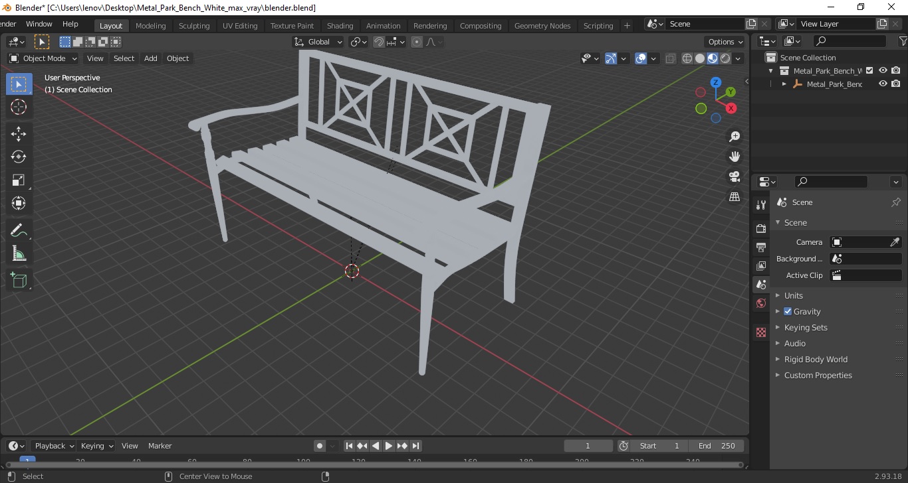Click the play animation button

[389, 446]
